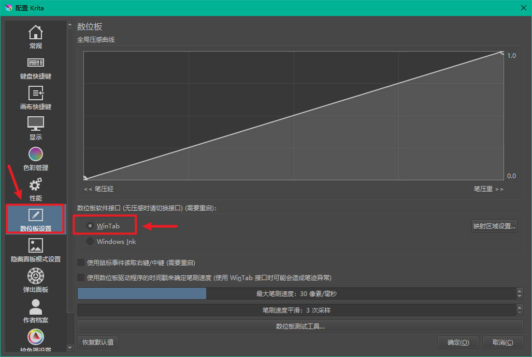Cancel with the 取消(C) button

point(502,342)
